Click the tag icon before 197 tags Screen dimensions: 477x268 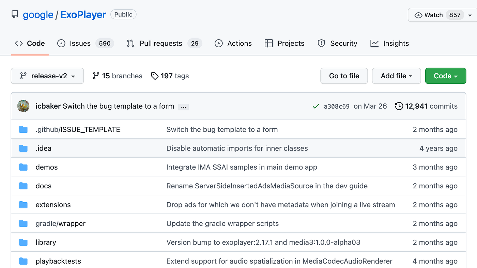(155, 76)
